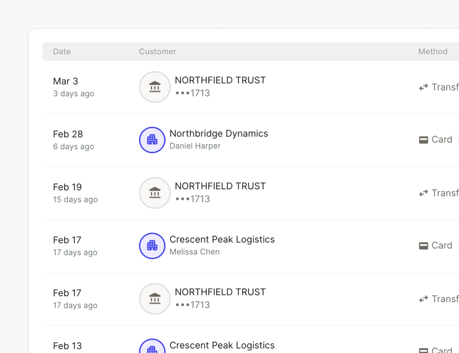Click the card icon in the Feb 28 row
This screenshot has width=459, height=353.
pos(424,140)
